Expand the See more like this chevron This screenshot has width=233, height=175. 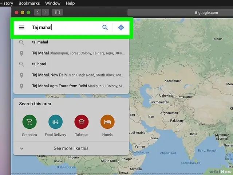pos(21,148)
